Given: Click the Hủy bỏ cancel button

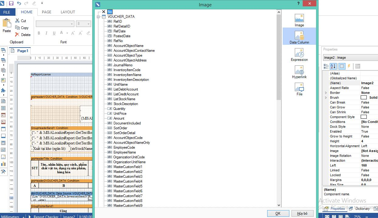Looking at the screenshot, I should tap(302, 213).
